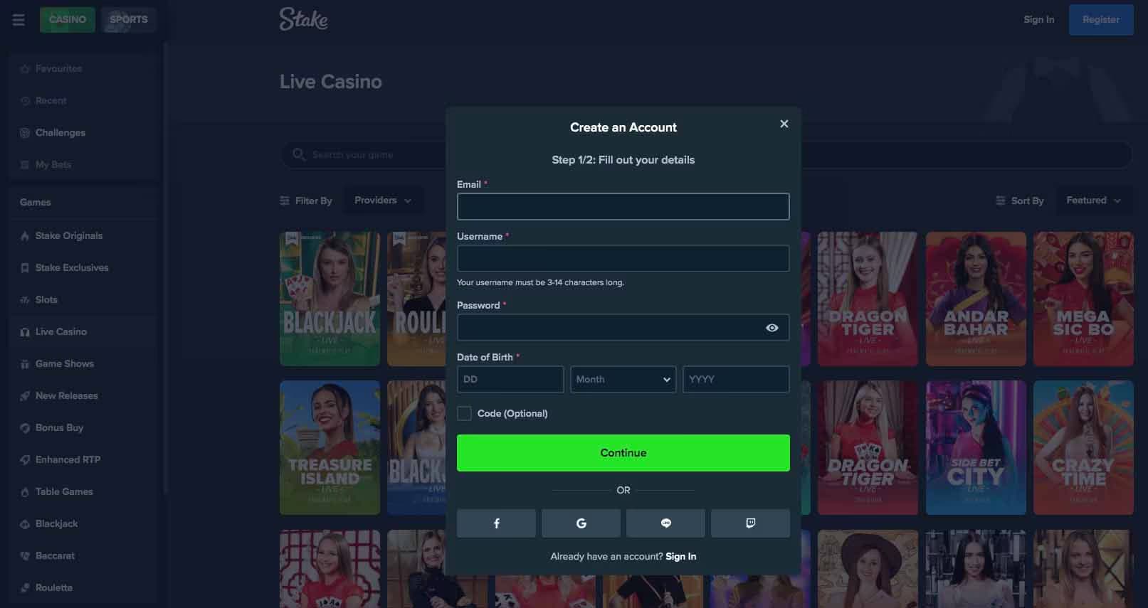Open Table Games in sidebar
Image resolution: width=1148 pixels, height=608 pixels.
[x=83, y=492]
